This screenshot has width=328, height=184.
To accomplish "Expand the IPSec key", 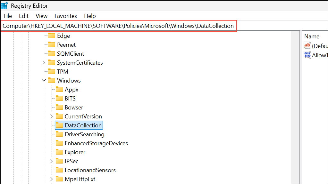I will (x=51, y=161).
